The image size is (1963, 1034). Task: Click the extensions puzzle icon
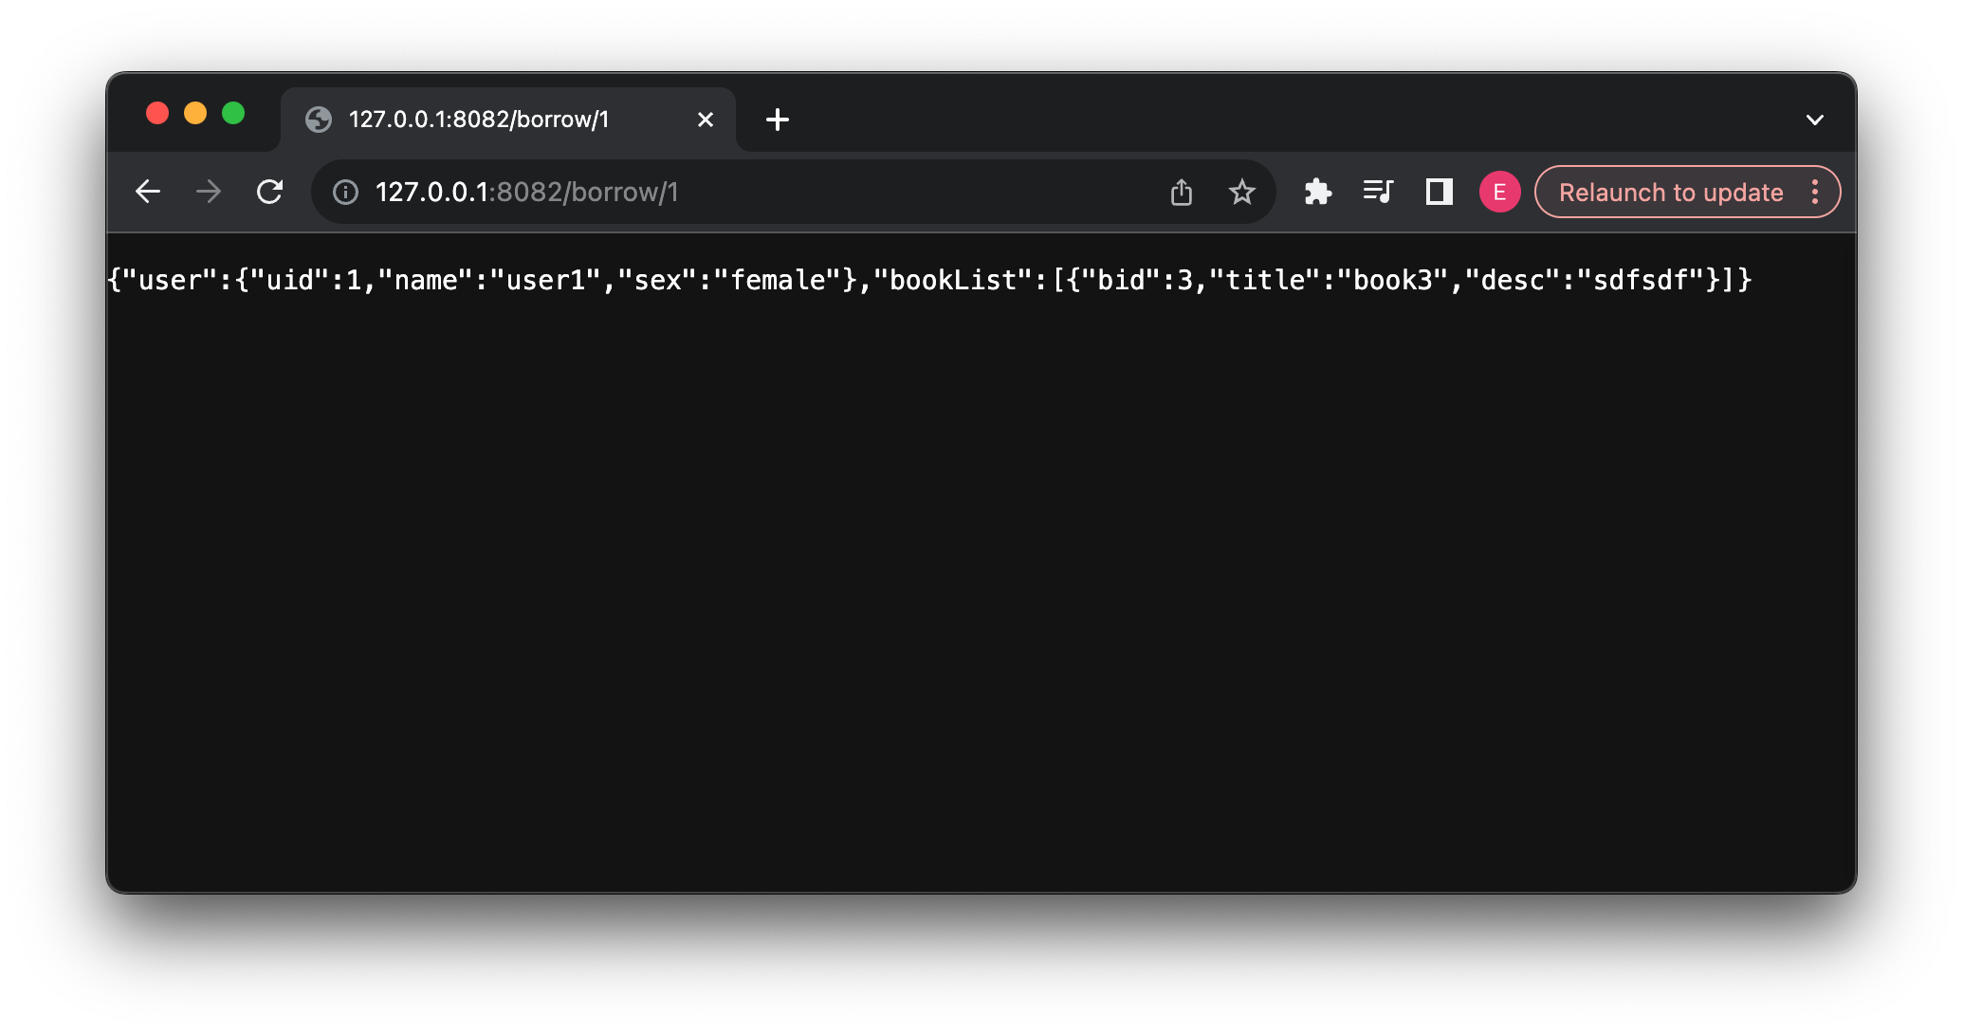click(1318, 191)
